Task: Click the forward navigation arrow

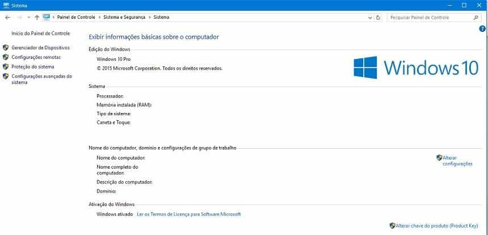Action: click(x=18, y=18)
